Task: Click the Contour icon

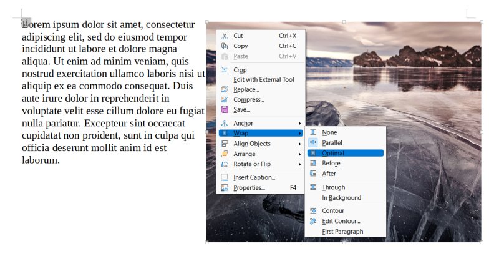Action: (313, 210)
